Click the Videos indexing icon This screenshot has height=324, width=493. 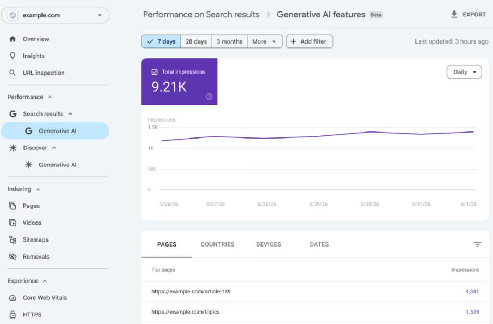click(x=13, y=223)
